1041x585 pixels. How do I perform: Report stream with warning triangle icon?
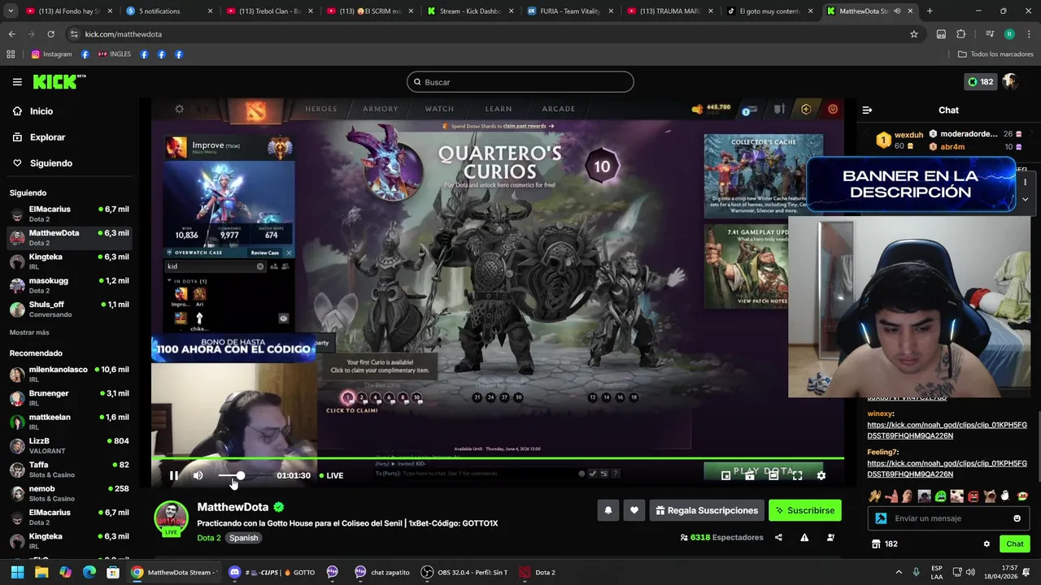804,537
